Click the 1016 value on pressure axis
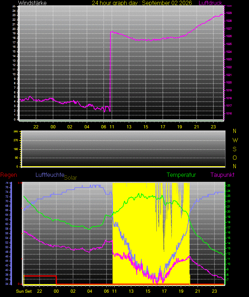The width and height of the screenshot is (249, 297). (x=229, y=113)
